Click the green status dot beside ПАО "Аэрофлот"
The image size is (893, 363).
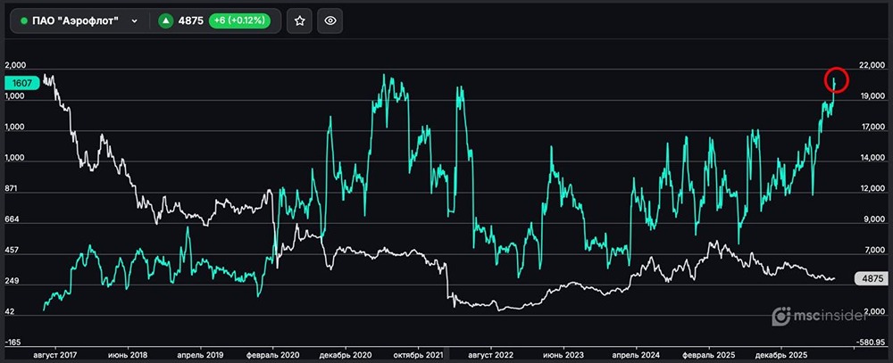(23, 21)
